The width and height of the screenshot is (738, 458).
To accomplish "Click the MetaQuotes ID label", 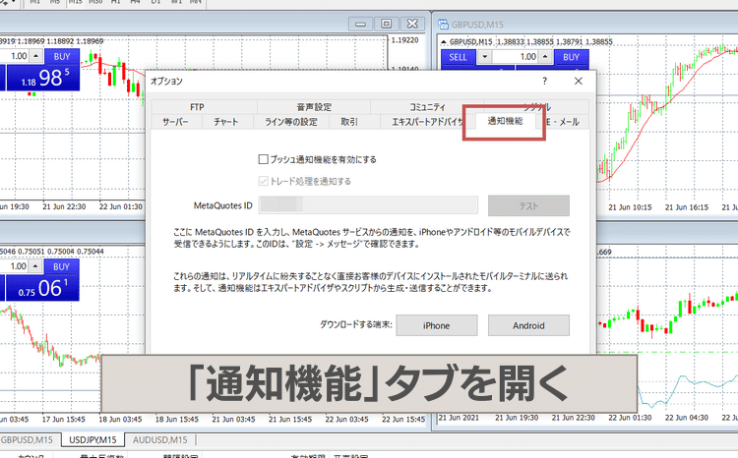I will coord(223,205).
